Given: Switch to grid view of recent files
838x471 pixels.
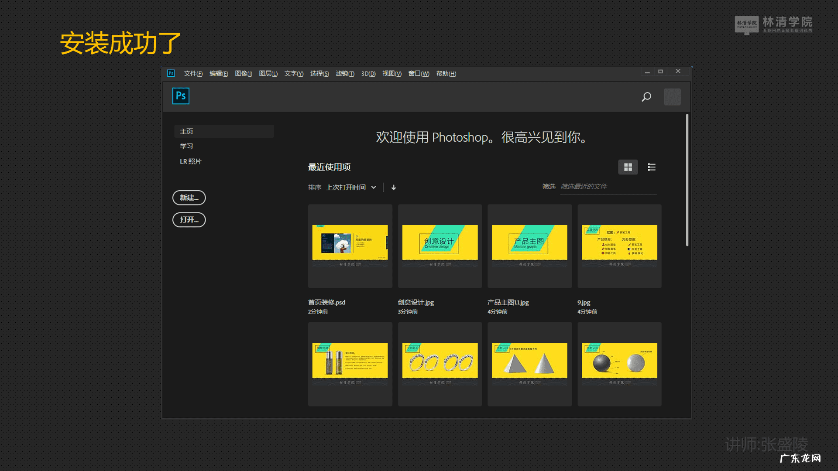Looking at the screenshot, I should pos(628,167).
